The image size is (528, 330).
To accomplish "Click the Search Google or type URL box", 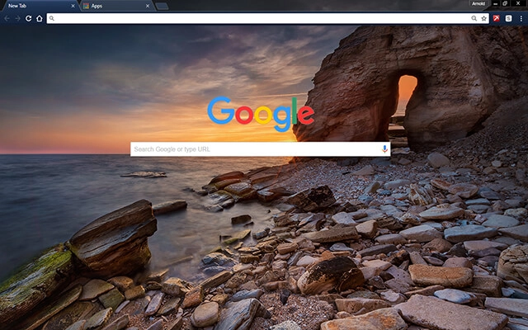I will tap(261, 149).
